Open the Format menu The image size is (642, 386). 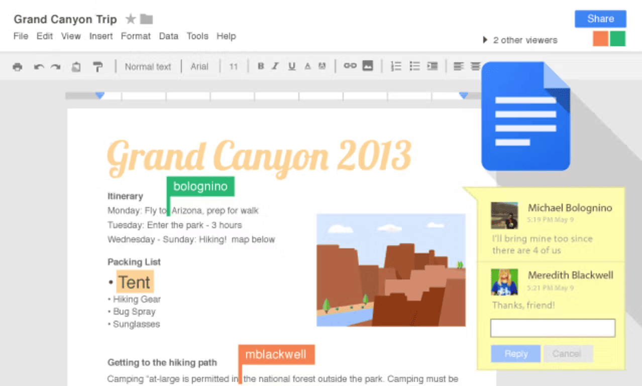pyautogui.click(x=136, y=36)
